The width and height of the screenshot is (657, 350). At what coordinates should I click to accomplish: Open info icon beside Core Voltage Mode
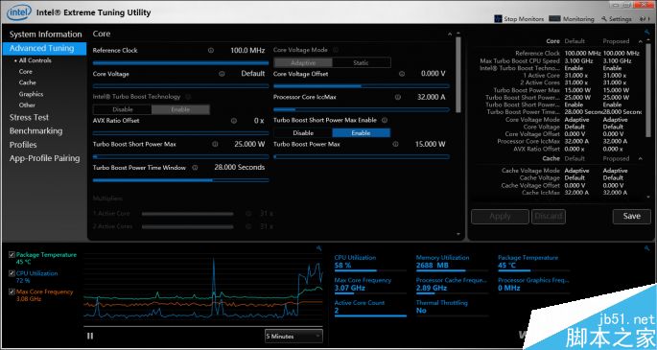336,50
